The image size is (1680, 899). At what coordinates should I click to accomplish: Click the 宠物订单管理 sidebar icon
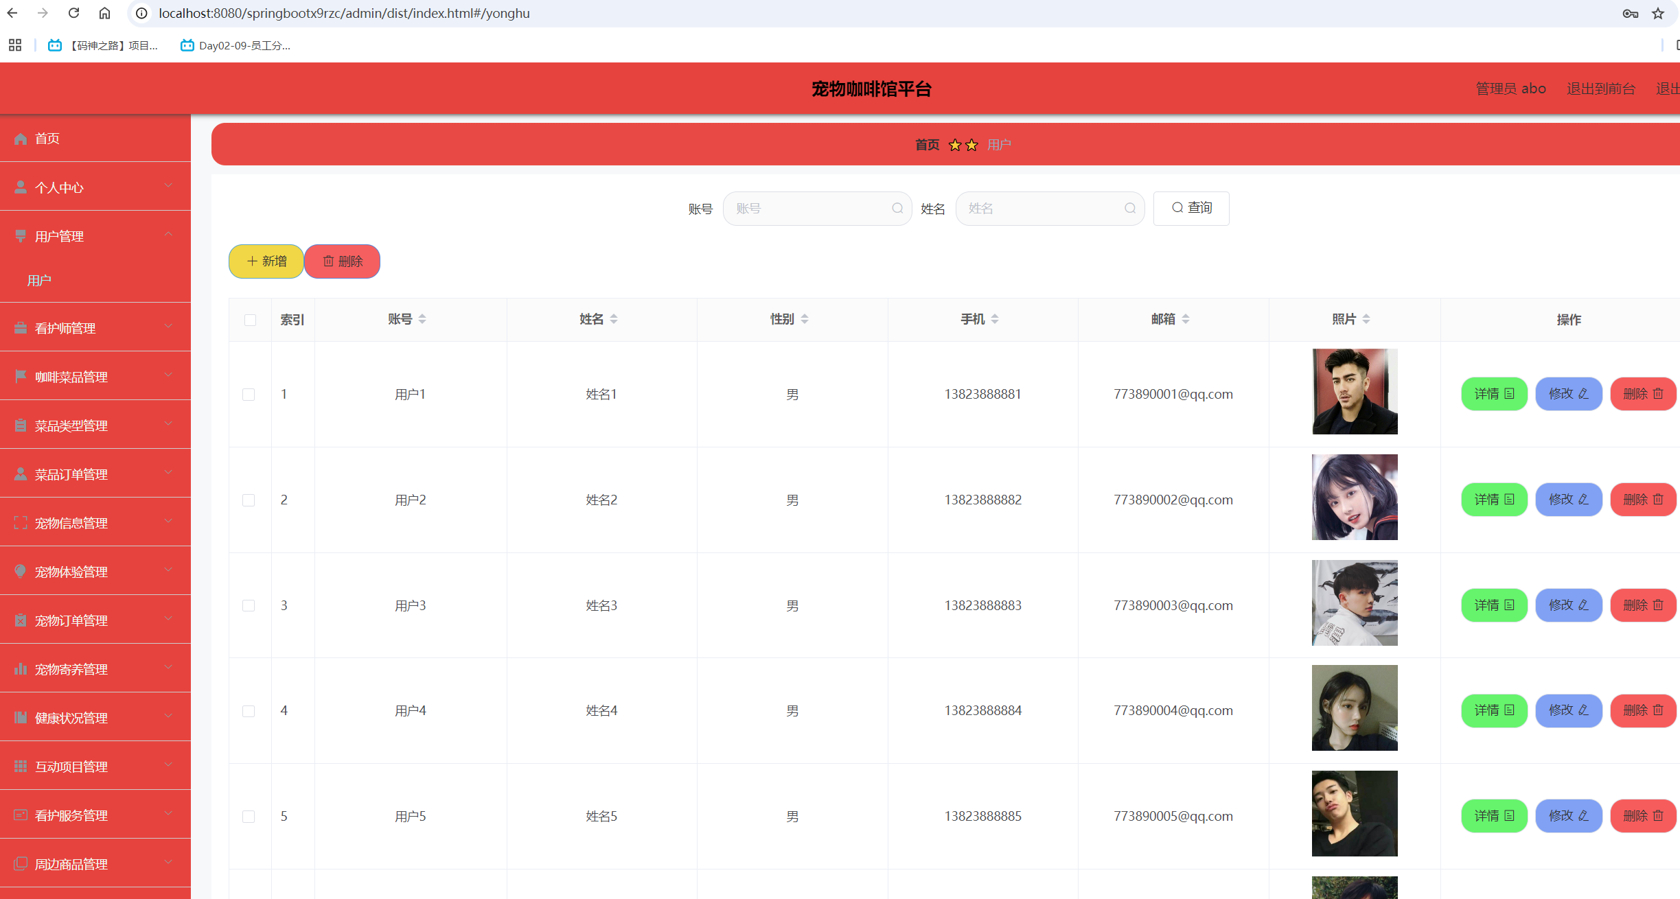(x=21, y=620)
